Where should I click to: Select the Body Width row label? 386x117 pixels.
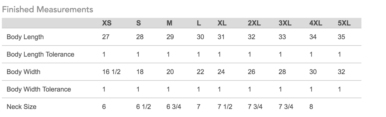(x=24, y=72)
